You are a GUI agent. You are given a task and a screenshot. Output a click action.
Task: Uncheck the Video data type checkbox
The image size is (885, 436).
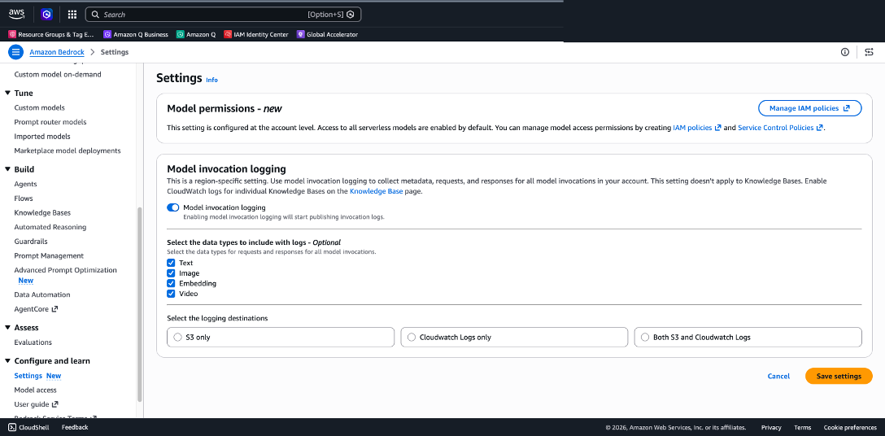click(x=171, y=294)
